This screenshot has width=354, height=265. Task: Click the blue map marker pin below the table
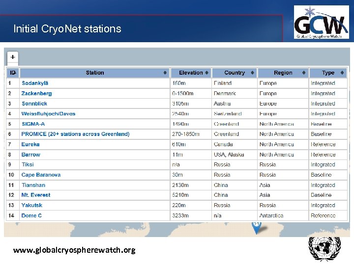[257, 228]
